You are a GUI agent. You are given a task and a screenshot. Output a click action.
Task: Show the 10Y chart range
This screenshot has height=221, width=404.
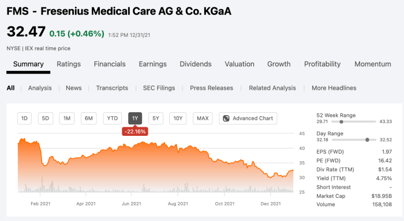point(178,119)
